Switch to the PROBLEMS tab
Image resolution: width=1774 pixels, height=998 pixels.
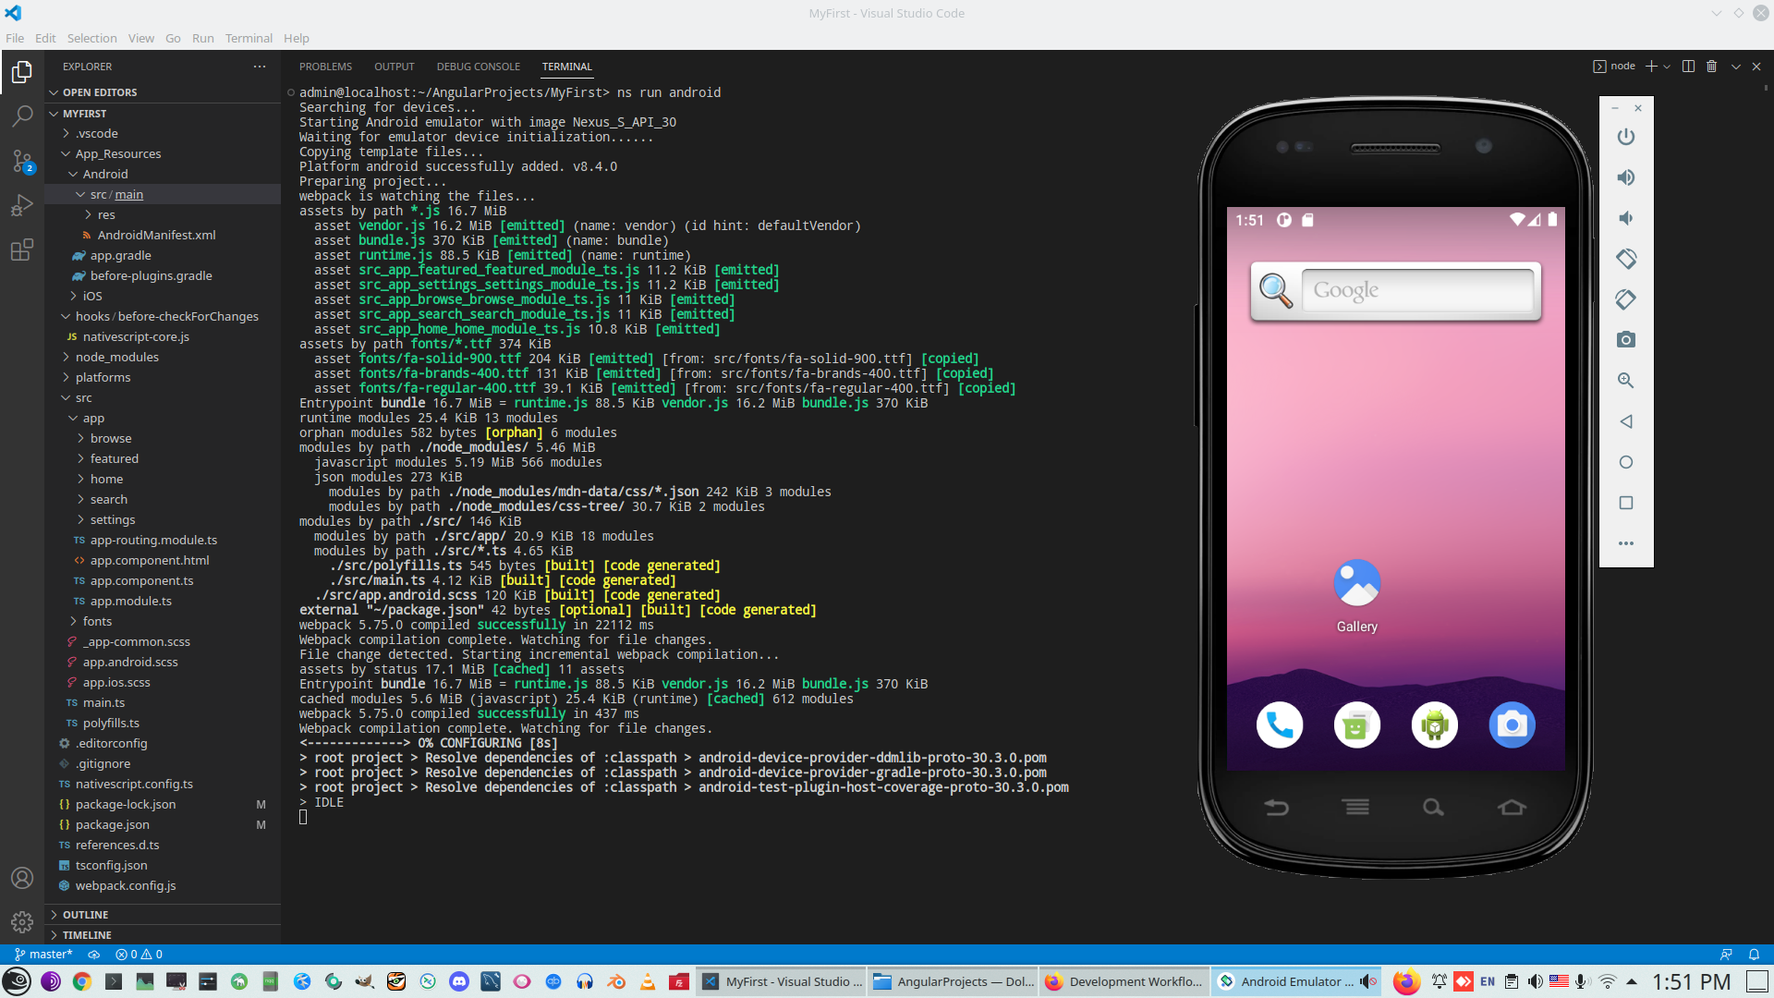pyautogui.click(x=325, y=67)
